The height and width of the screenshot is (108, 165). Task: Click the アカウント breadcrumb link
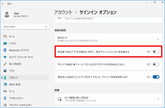tap(63, 12)
